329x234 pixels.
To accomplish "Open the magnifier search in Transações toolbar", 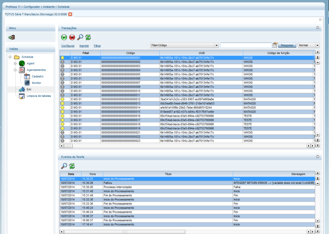I will click(80, 37).
